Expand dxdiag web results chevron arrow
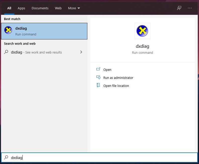This screenshot has height=164, width=199. point(81,52)
